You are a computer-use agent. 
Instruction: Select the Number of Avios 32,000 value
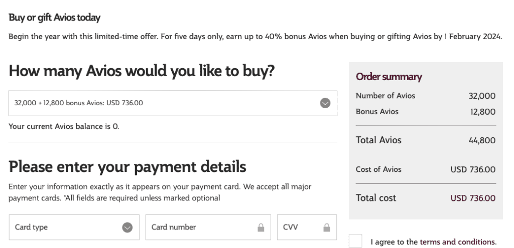coord(482,96)
